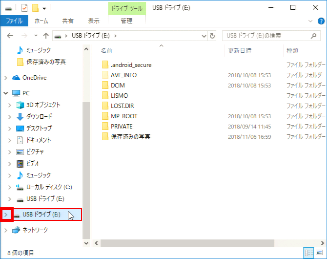Select ピクチャ in the navigation pane
Screen dimensions: 327x259
pos(30,151)
